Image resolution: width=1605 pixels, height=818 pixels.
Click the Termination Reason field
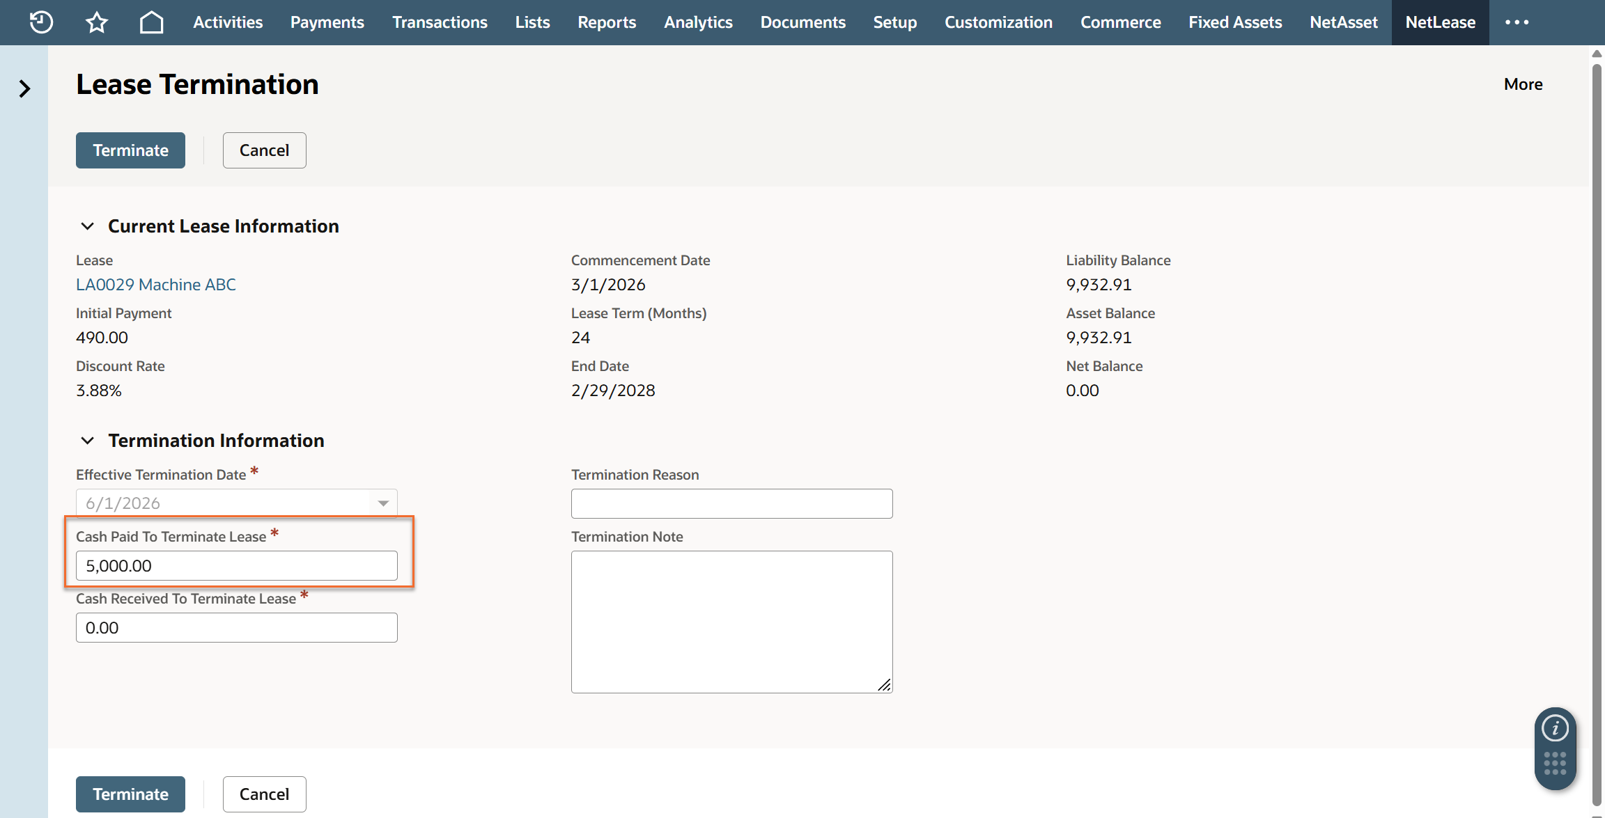731,503
